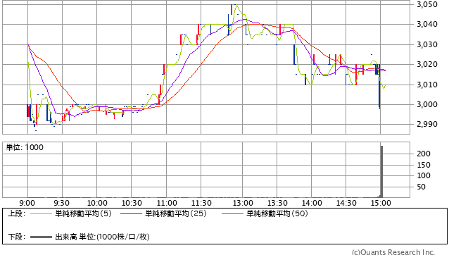The height and width of the screenshot is (255, 449).
Task: Click the 11:30 time axis label
Action: tap(201, 203)
